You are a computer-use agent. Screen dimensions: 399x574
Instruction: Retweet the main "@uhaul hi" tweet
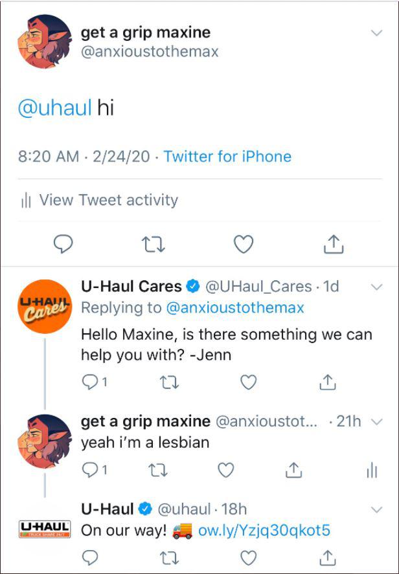152,244
